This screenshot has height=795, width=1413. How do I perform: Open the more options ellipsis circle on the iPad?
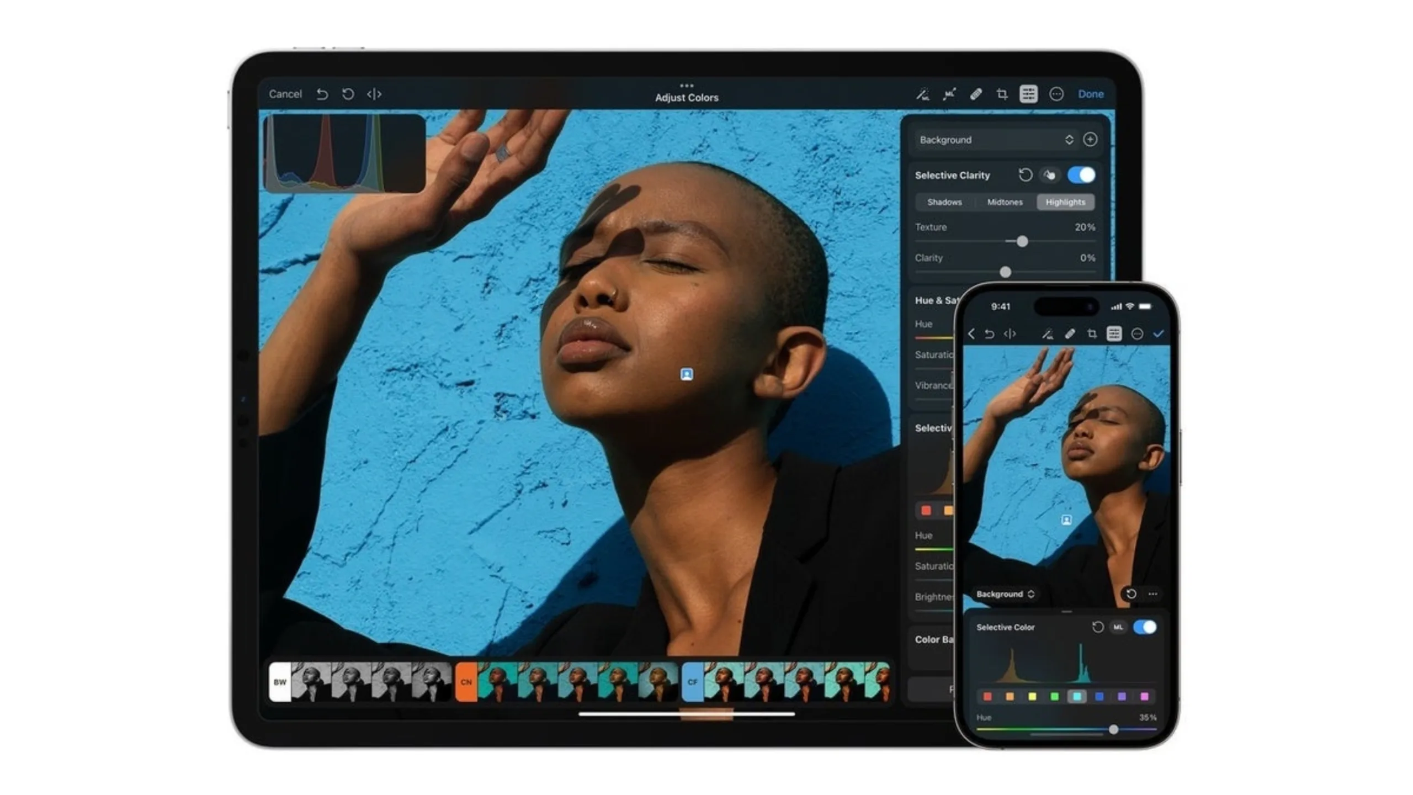[x=1056, y=94]
